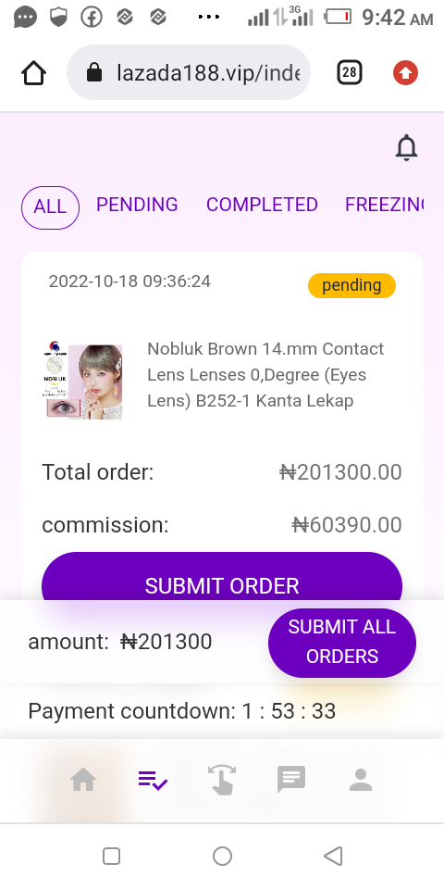Open the notification bell
The image size is (444, 889).
pos(406,148)
